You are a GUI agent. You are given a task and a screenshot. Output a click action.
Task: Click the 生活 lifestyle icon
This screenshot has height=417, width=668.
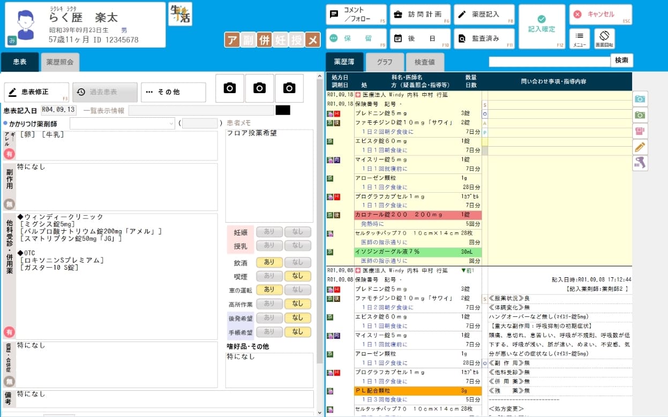(x=180, y=14)
